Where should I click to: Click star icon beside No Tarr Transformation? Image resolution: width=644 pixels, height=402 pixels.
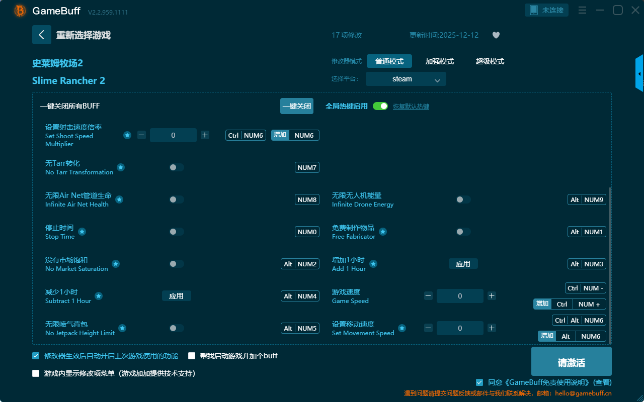point(121,167)
